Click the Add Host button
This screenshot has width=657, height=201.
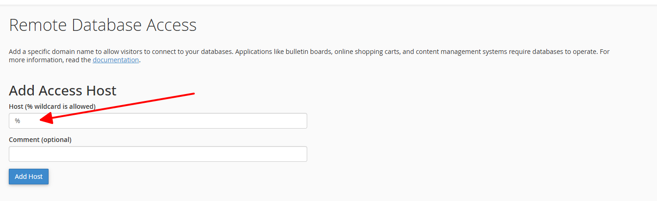29,177
